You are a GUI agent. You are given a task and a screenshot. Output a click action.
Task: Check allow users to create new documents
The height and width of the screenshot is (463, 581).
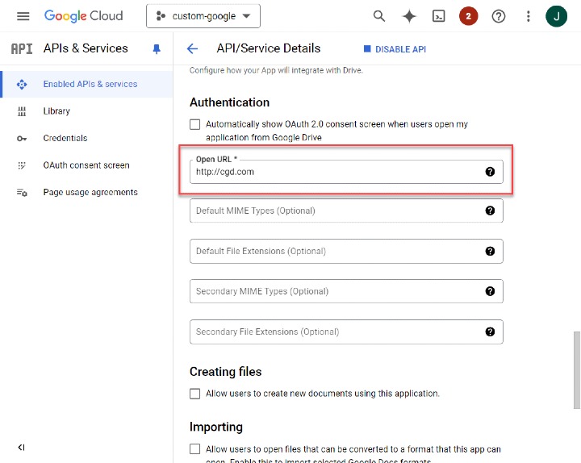pos(194,394)
